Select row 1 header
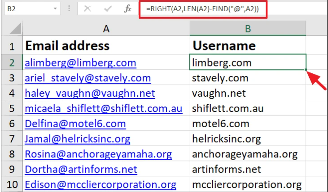Screen dimensions: 328x192 tap(12, 45)
